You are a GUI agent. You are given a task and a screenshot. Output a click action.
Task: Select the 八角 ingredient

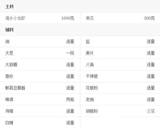(89, 65)
